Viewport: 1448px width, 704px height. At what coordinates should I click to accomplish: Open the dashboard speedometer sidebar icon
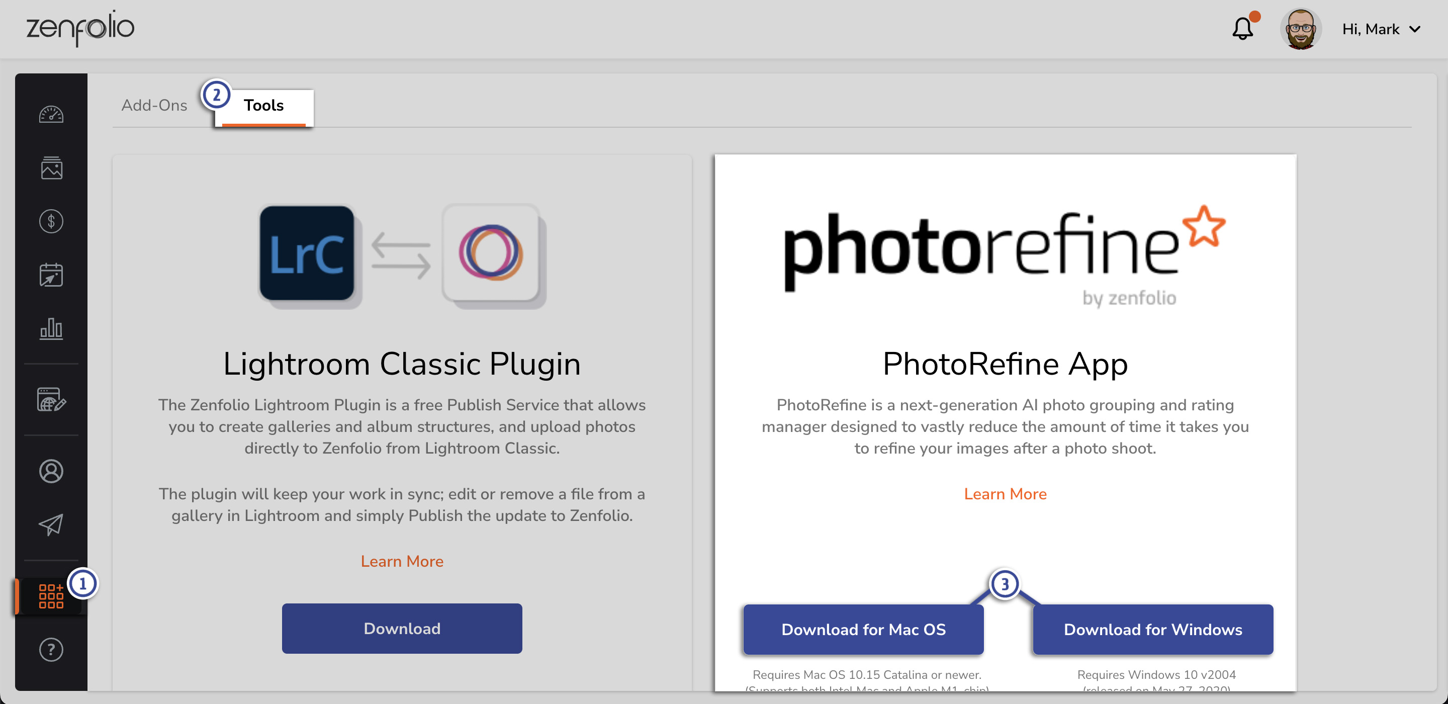(51, 115)
